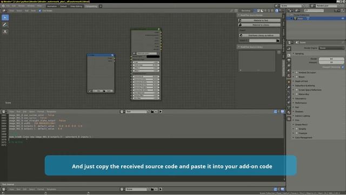
Task: Run the script in the upper text editor
Action: click(x=161, y=112)
